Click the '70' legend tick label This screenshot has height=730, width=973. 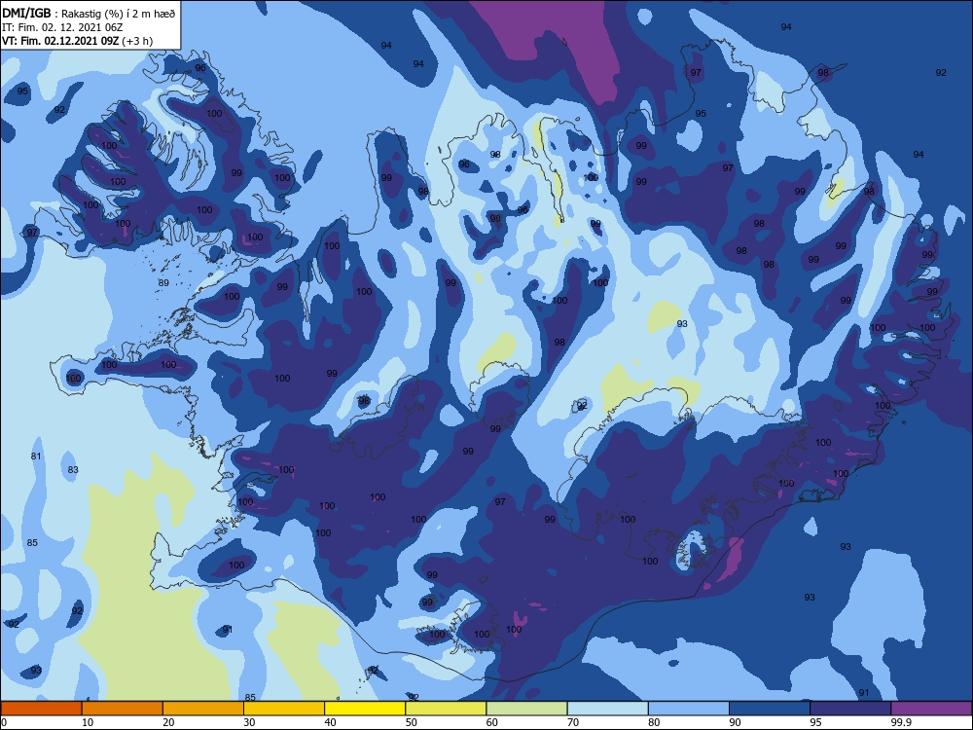(573, 722)
